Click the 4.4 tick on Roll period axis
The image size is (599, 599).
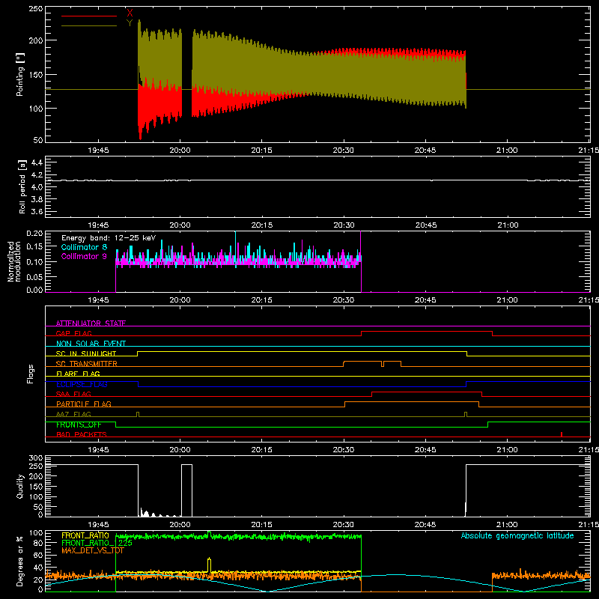point(36,162)
